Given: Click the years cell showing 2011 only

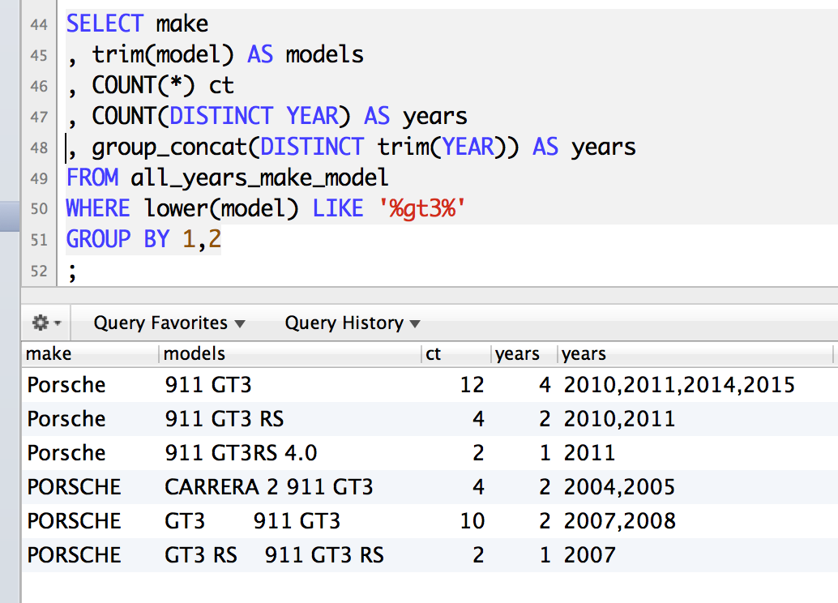Looking at the screenshot, I should coord(589,453).
